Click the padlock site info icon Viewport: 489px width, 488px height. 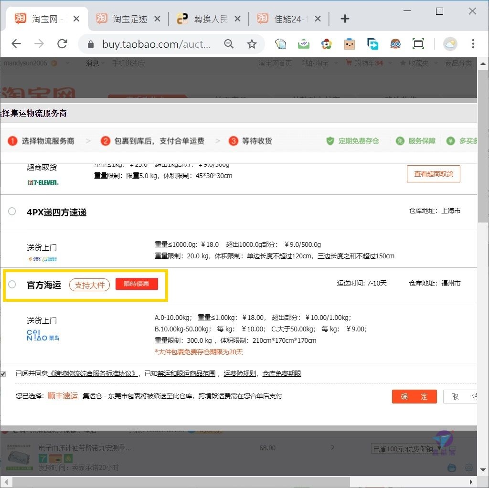[x=90, y=44]
